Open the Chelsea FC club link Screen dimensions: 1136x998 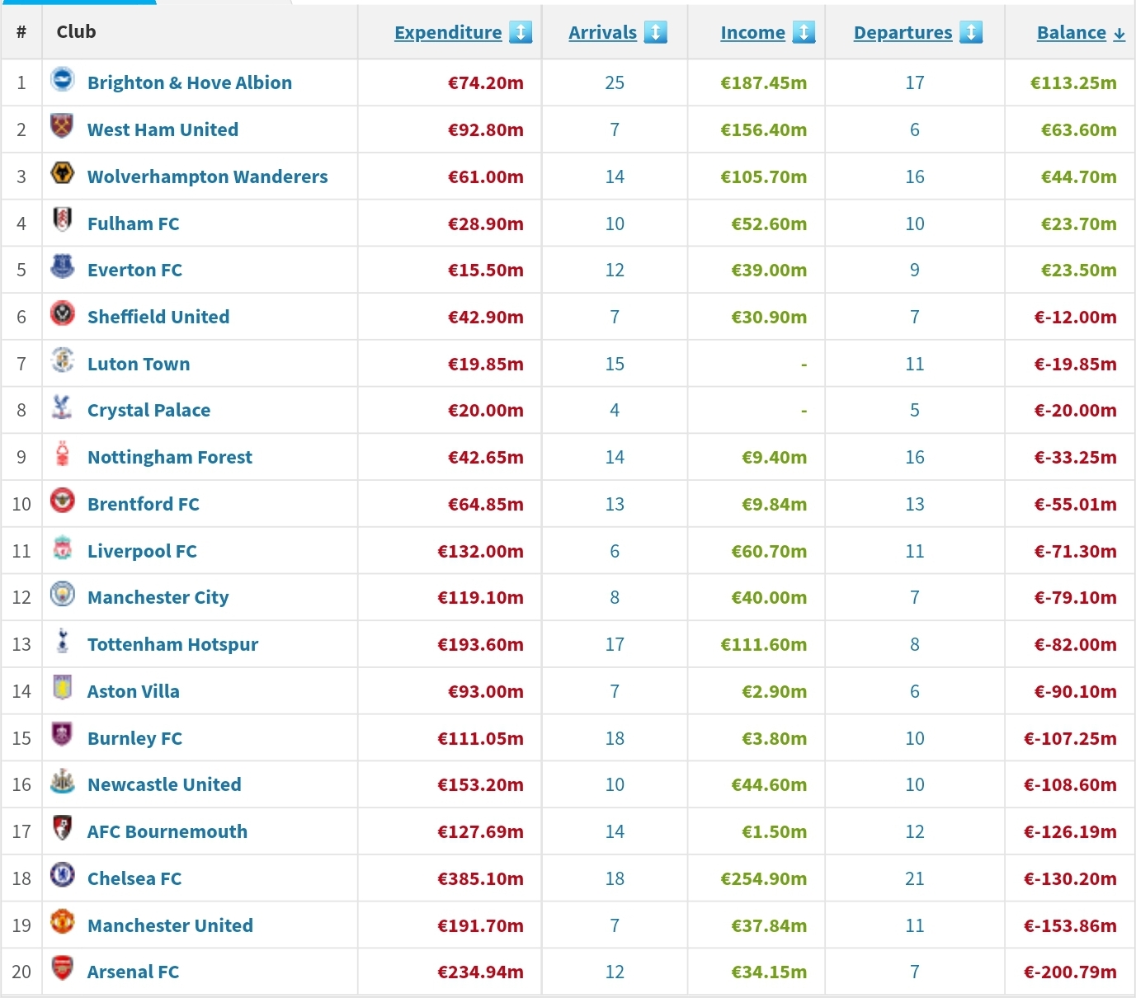(x=134, y=878)
